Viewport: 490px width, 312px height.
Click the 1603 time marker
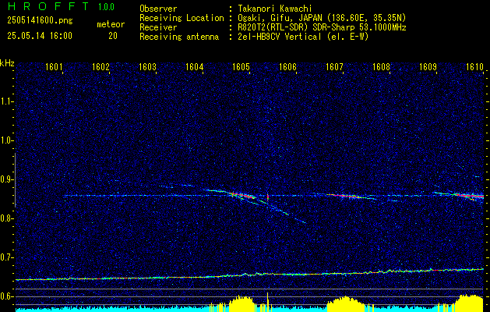(147, 66)
